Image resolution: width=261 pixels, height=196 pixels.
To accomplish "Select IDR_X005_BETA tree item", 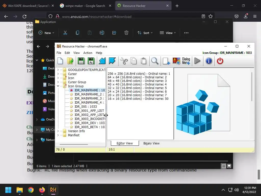I will [87, 127].
